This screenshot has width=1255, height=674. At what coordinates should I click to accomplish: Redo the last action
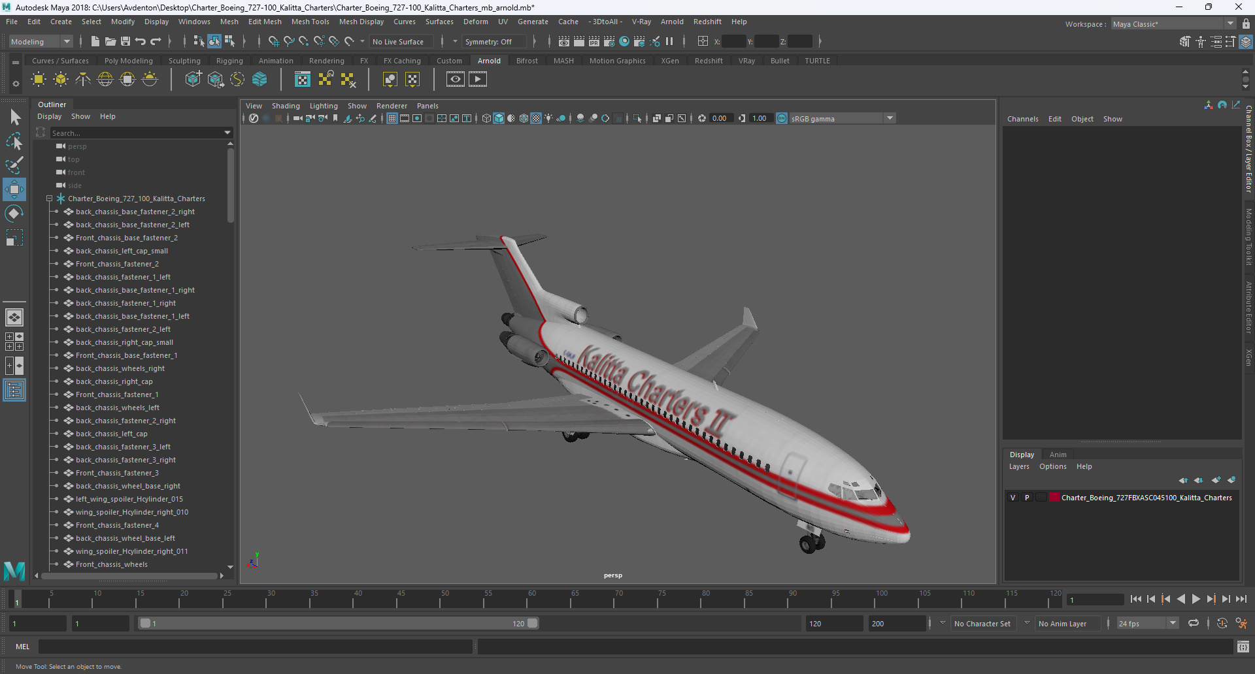156,41
